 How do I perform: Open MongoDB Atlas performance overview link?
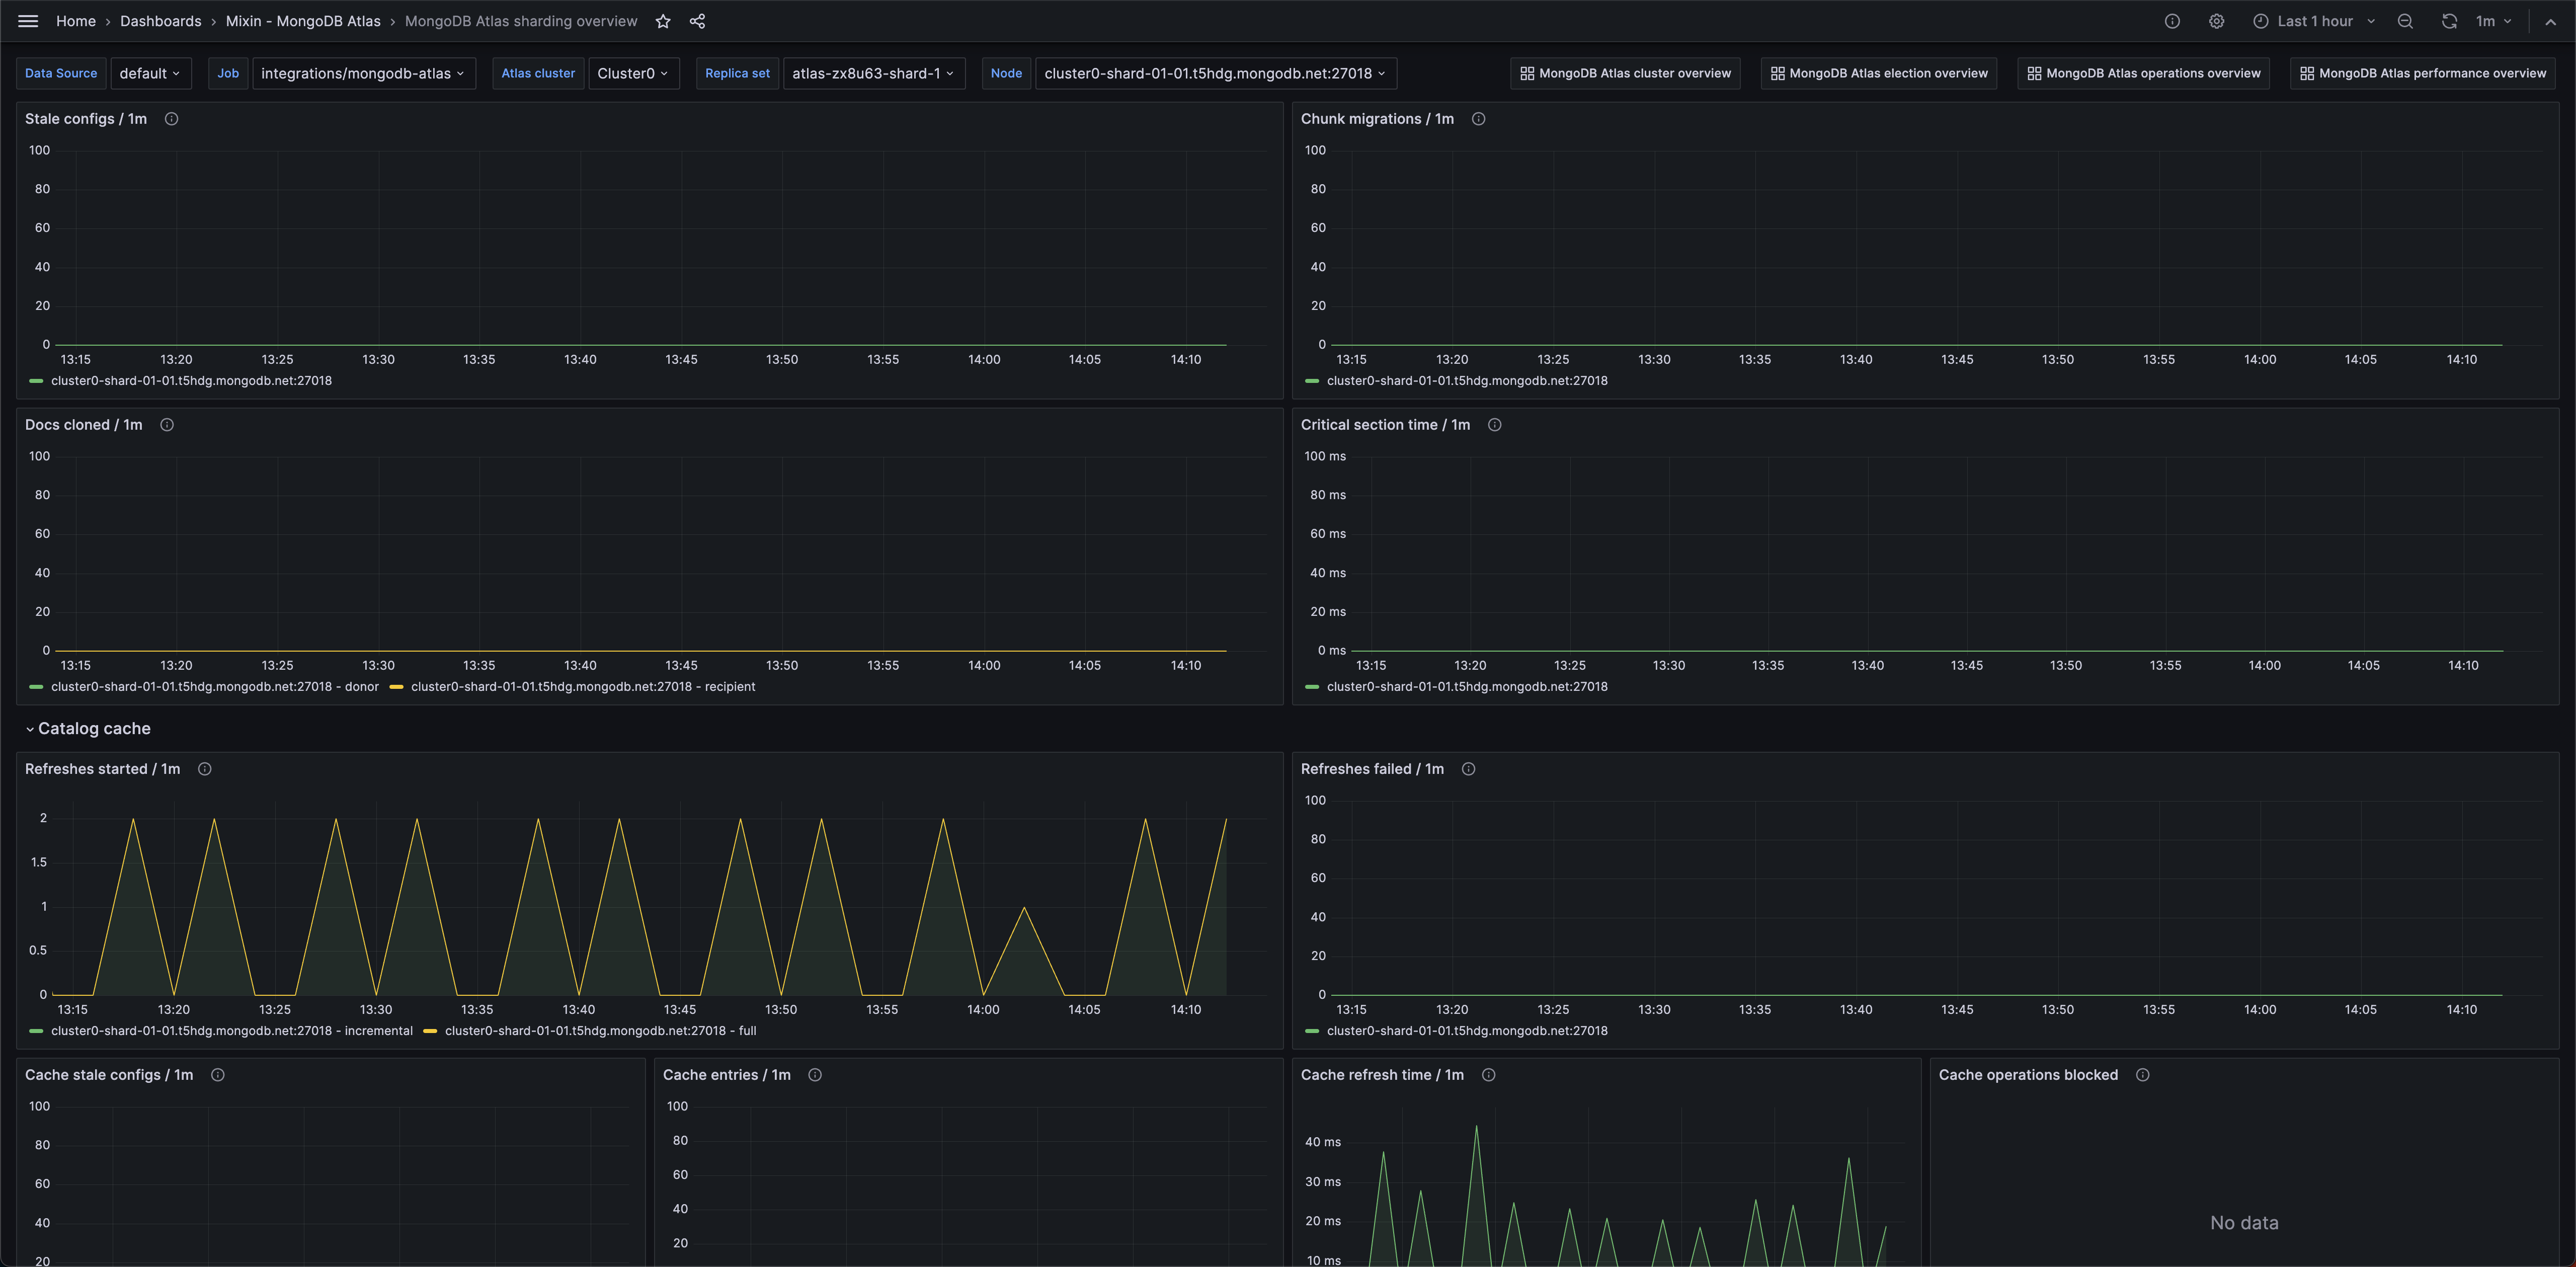coord(2422,73)
